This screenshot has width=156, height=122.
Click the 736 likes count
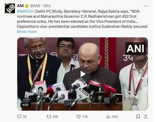[85, 116]
